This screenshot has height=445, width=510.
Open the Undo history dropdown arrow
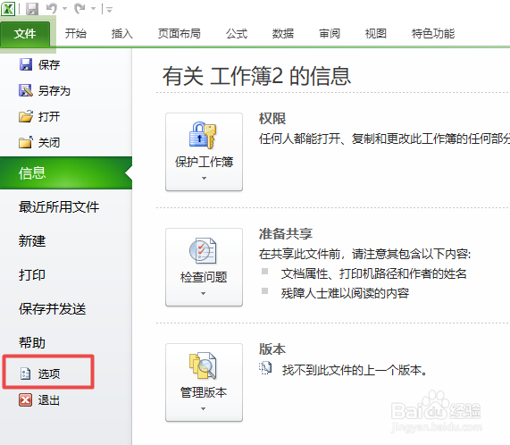(64, 9)
